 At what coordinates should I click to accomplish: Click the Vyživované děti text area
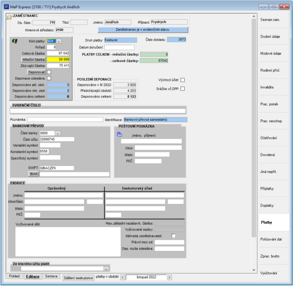68,242
